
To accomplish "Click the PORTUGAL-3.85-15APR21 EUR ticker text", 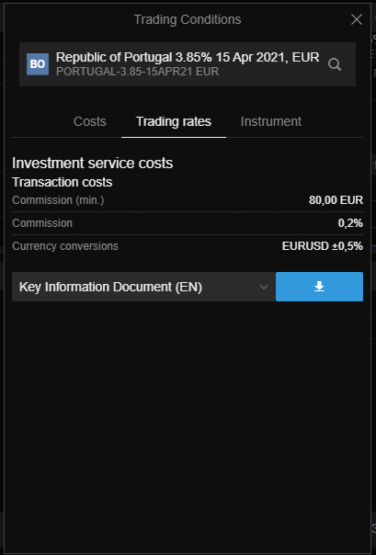I will pyautogui.click(x=137, y=71).
